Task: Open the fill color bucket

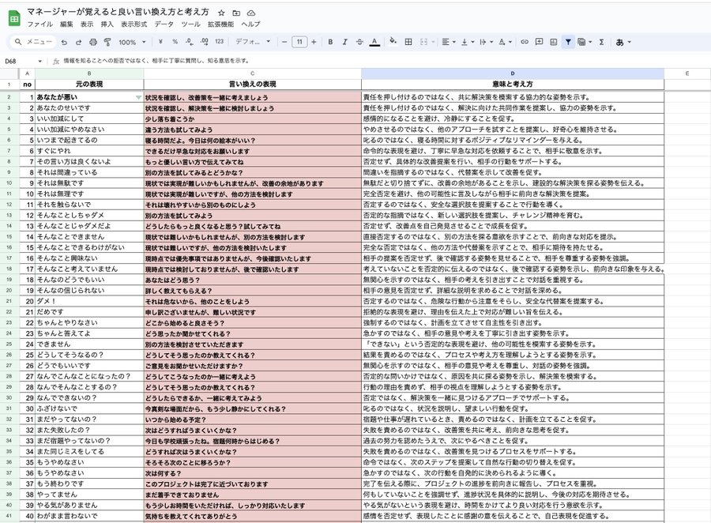Action: [393, 41]
